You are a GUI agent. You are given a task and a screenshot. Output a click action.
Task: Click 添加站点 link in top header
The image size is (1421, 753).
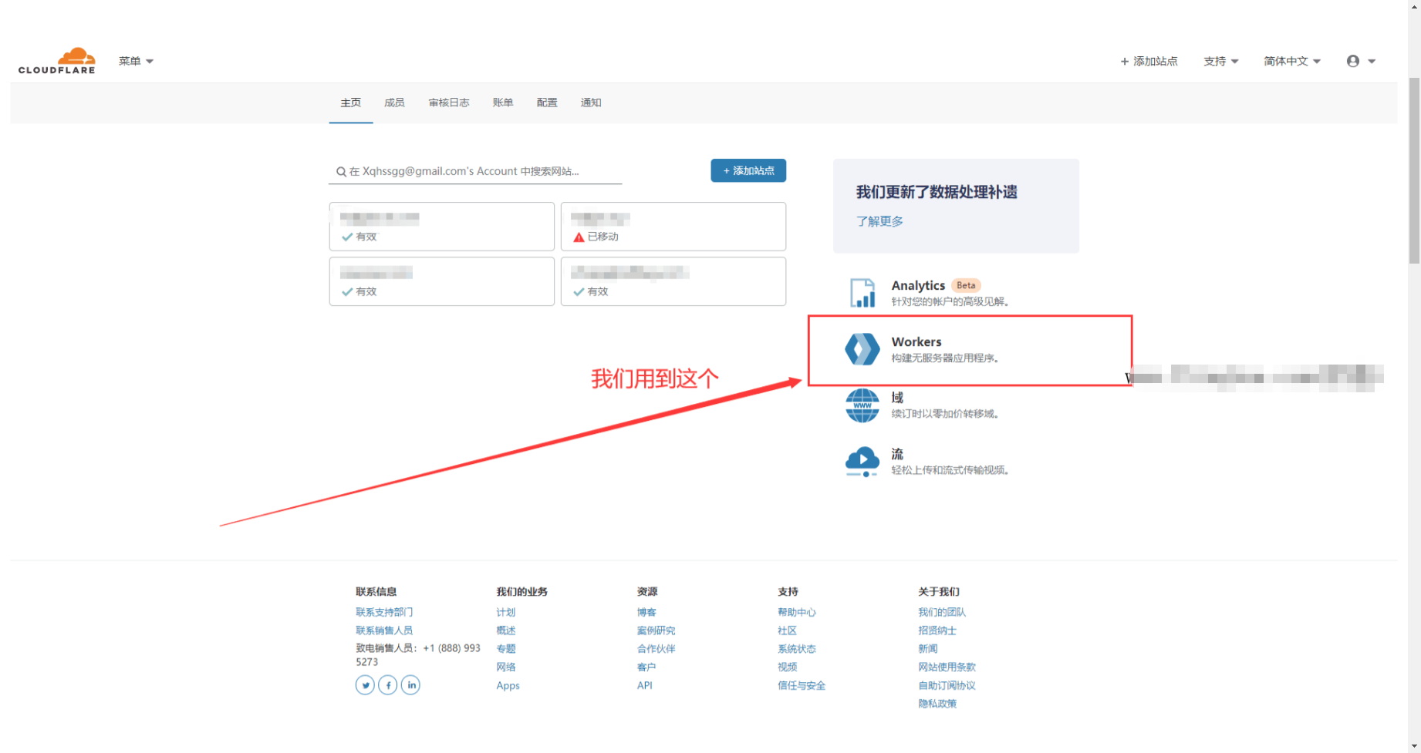[x=1149, y=61]
